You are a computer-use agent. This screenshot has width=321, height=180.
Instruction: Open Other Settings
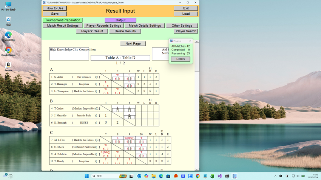click(x=182, y=26)
